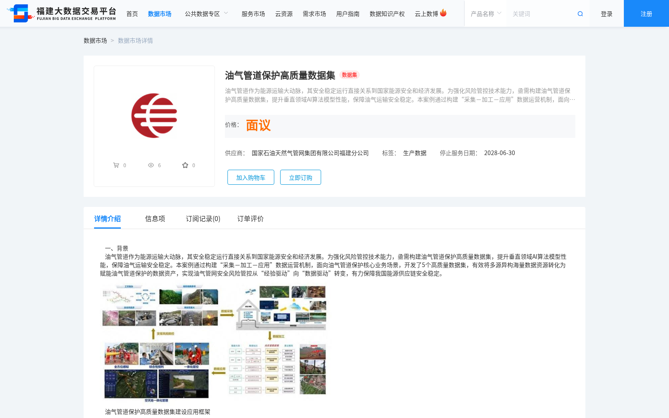Image resolution: width=669 pixels, height=418 pixels.
Task: Open 云资源 navigation item
Action: [284, 14]
